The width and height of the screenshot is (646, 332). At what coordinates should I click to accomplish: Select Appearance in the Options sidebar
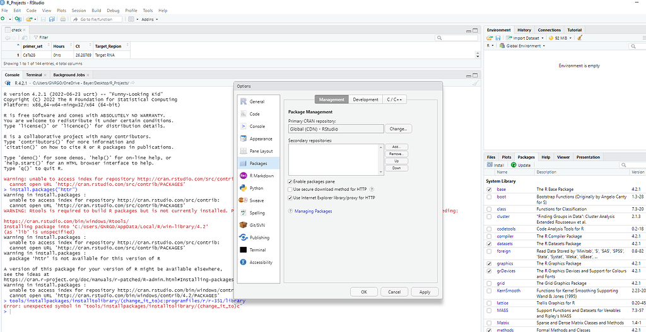[x=259, y=139]
